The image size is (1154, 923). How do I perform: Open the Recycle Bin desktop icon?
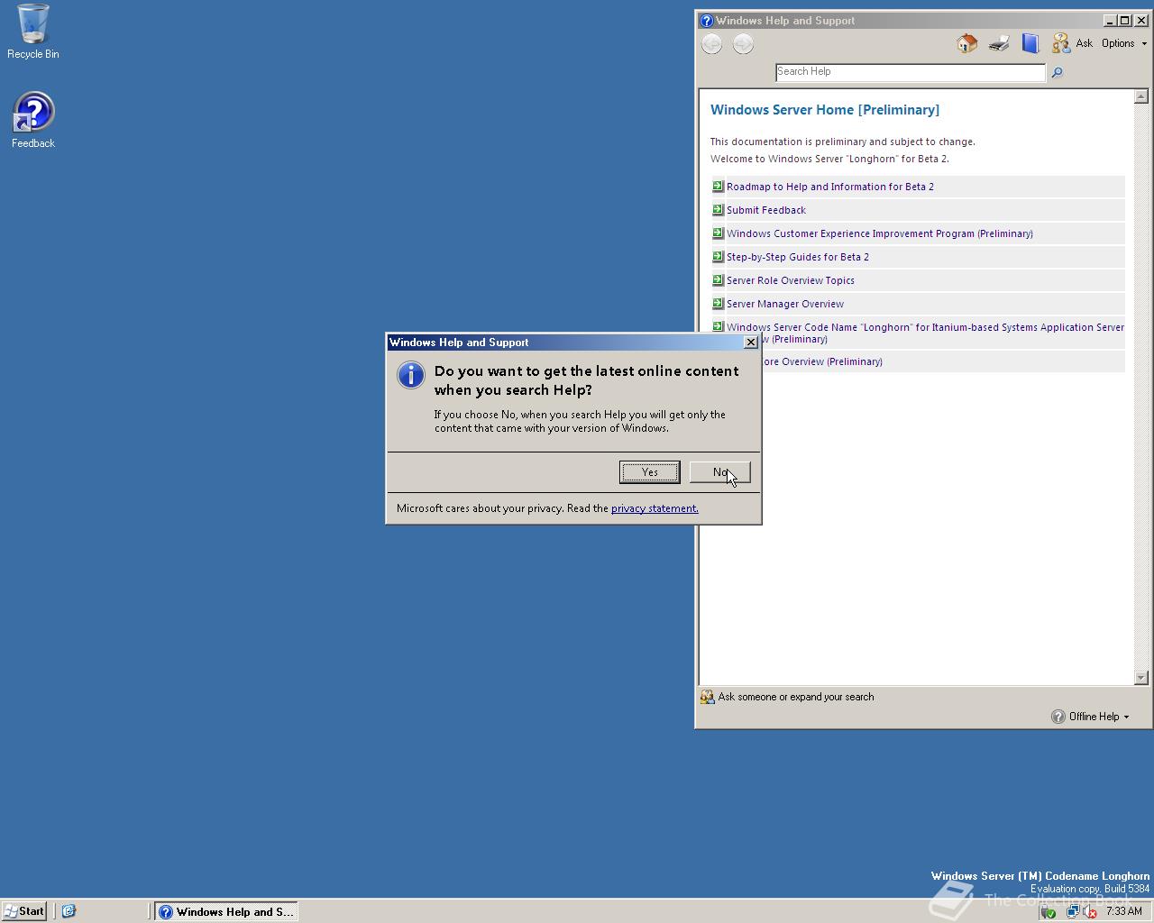click(33, 32)
